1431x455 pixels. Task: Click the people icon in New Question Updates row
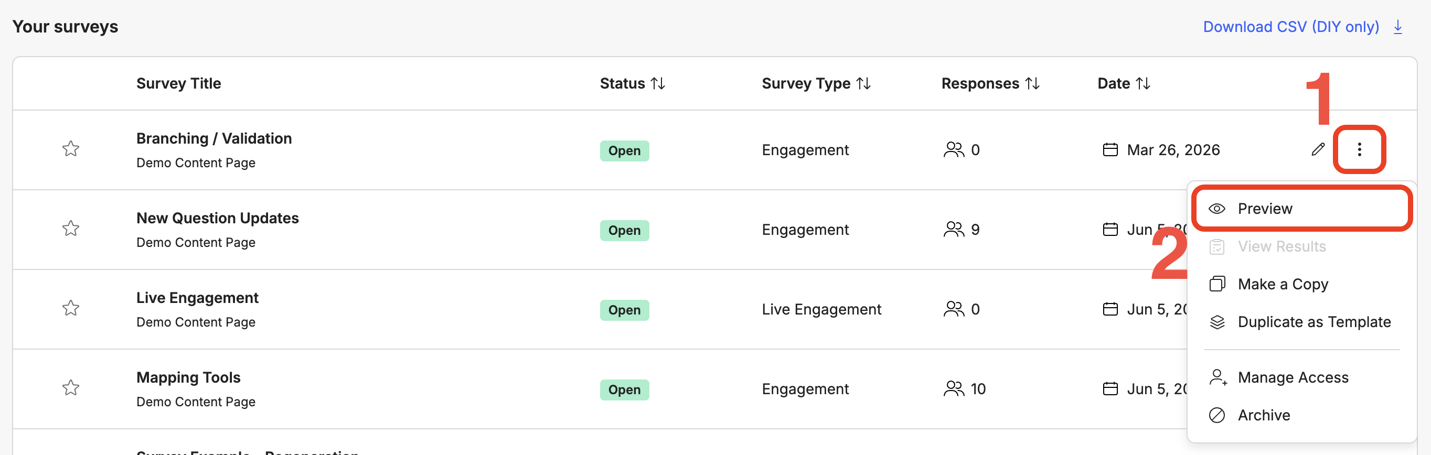(x=954, y=229)
